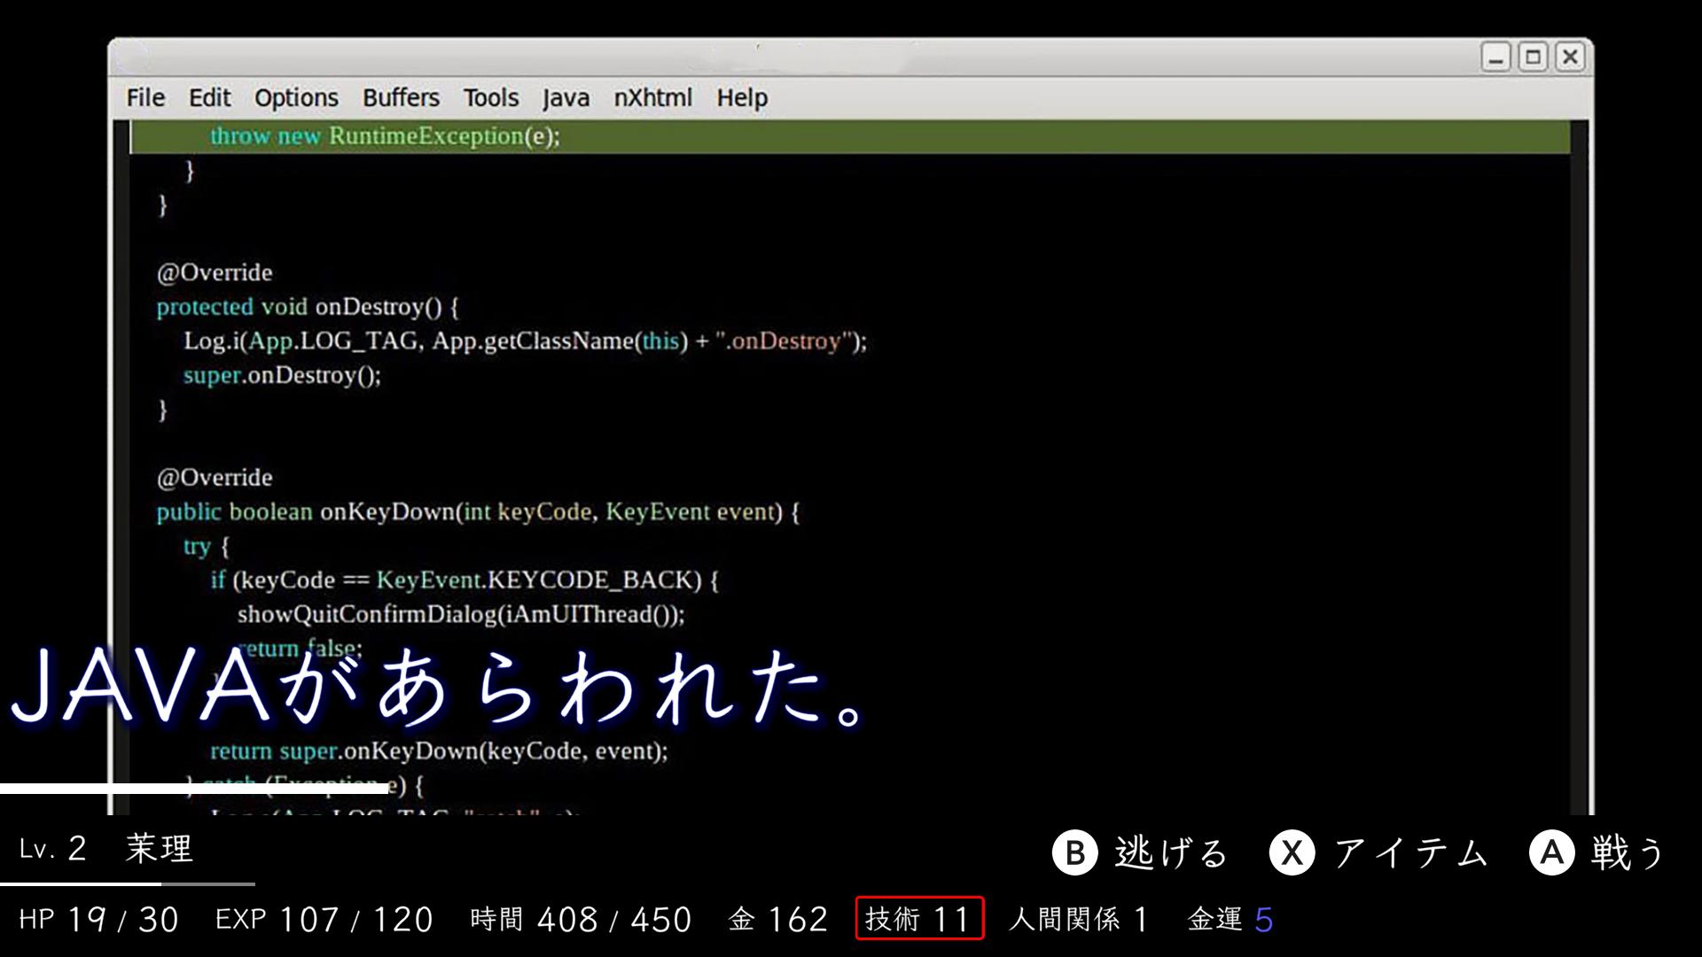Click the red-boxed 技術 11 skill stat
The image size is (1702, 957).
[x=917, y=920]
